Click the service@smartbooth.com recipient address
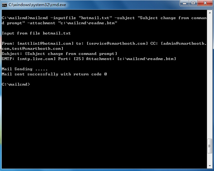 [x=117, y=43]
